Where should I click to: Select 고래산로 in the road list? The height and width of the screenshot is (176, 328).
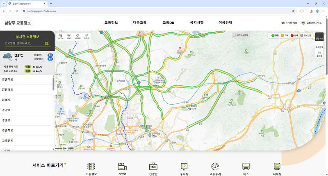[26, 140]
